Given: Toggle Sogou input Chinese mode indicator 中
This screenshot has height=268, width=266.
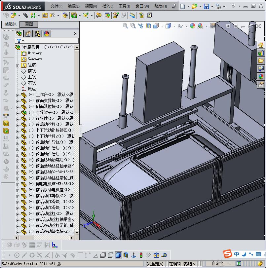Looking at the screenshot, I should [237, 254].
